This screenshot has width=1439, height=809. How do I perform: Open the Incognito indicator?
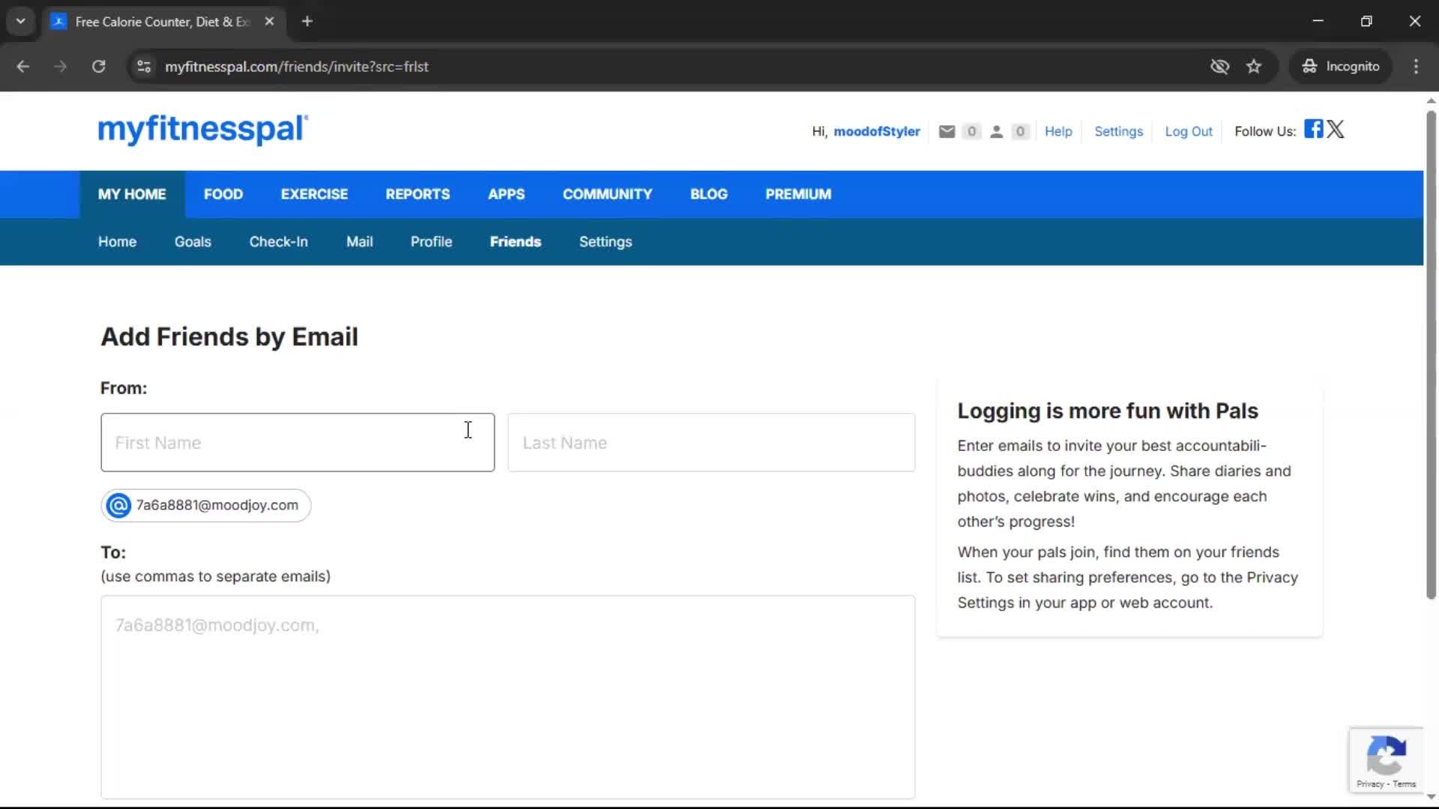1340,67
